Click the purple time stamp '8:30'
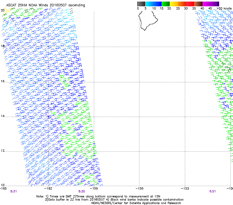The image size is (233, 205). pyautogui.click(x=82, y=191)
